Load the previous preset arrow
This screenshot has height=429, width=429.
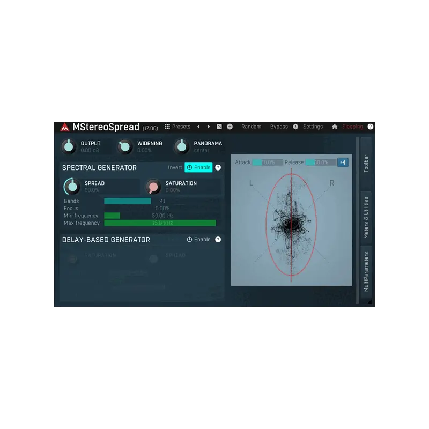point(198,127)
